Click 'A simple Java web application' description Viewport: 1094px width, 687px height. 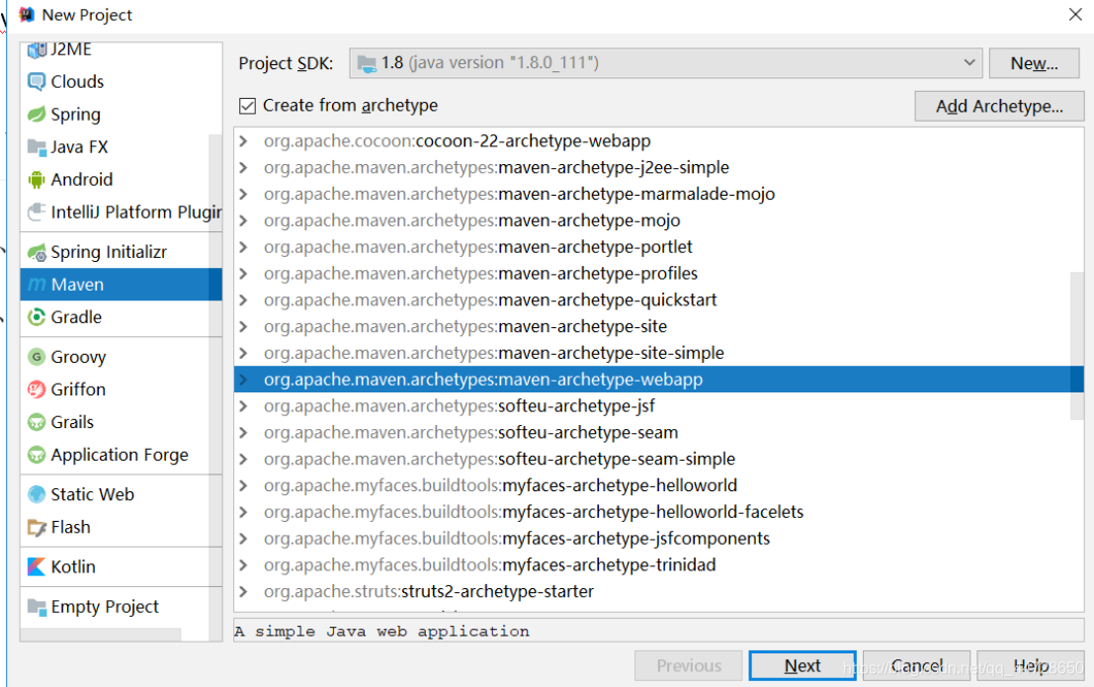point(381,631)
